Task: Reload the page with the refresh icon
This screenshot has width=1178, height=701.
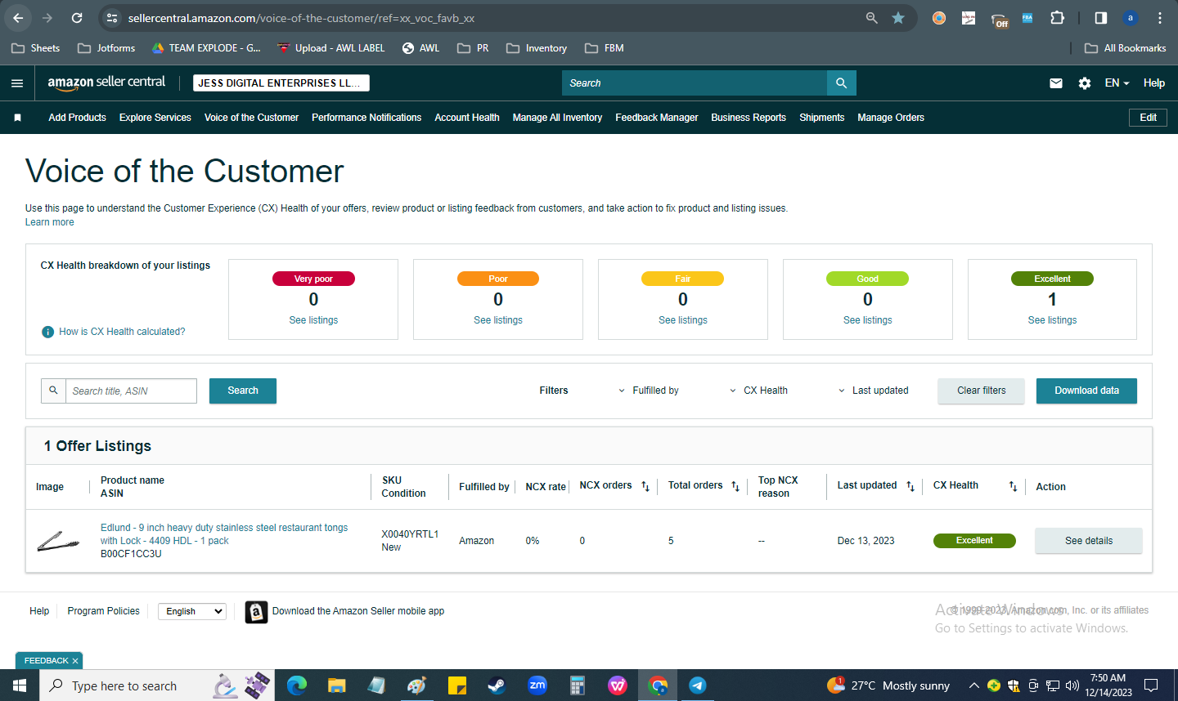Action: 77,18
